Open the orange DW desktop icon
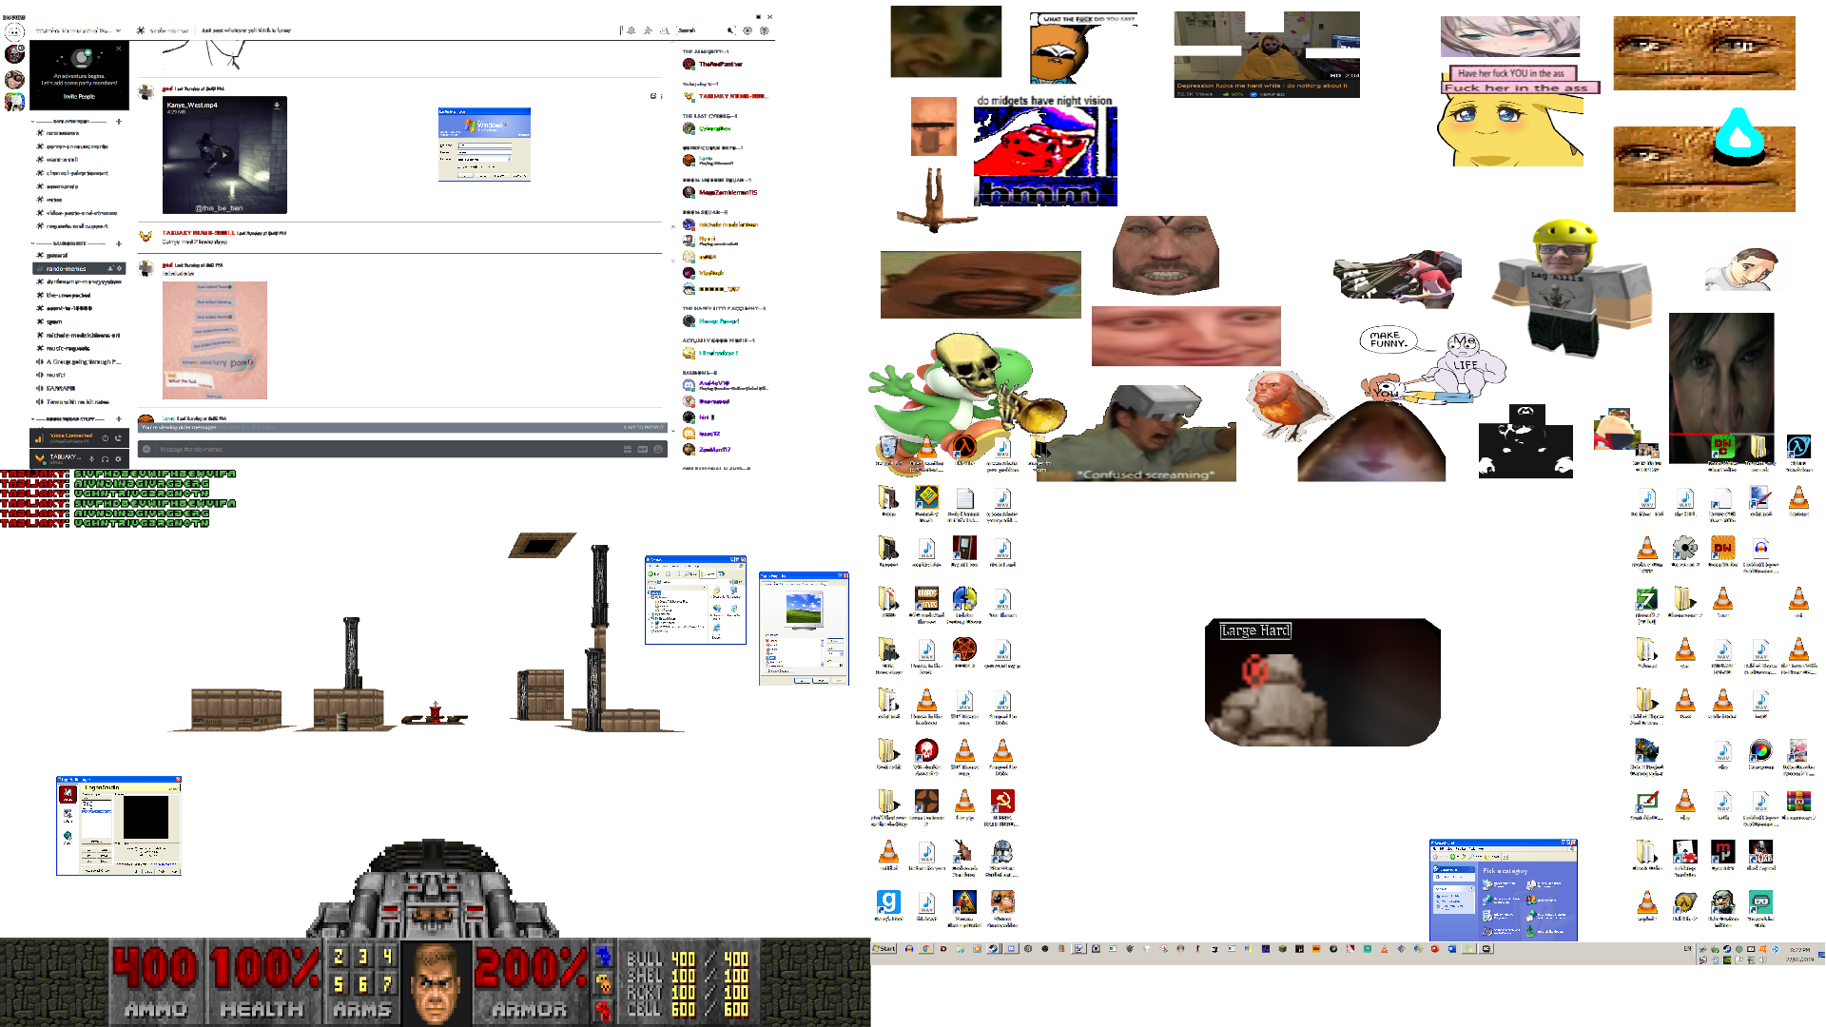This screenshot has width=1826, height=1027. coord(1722,551)
